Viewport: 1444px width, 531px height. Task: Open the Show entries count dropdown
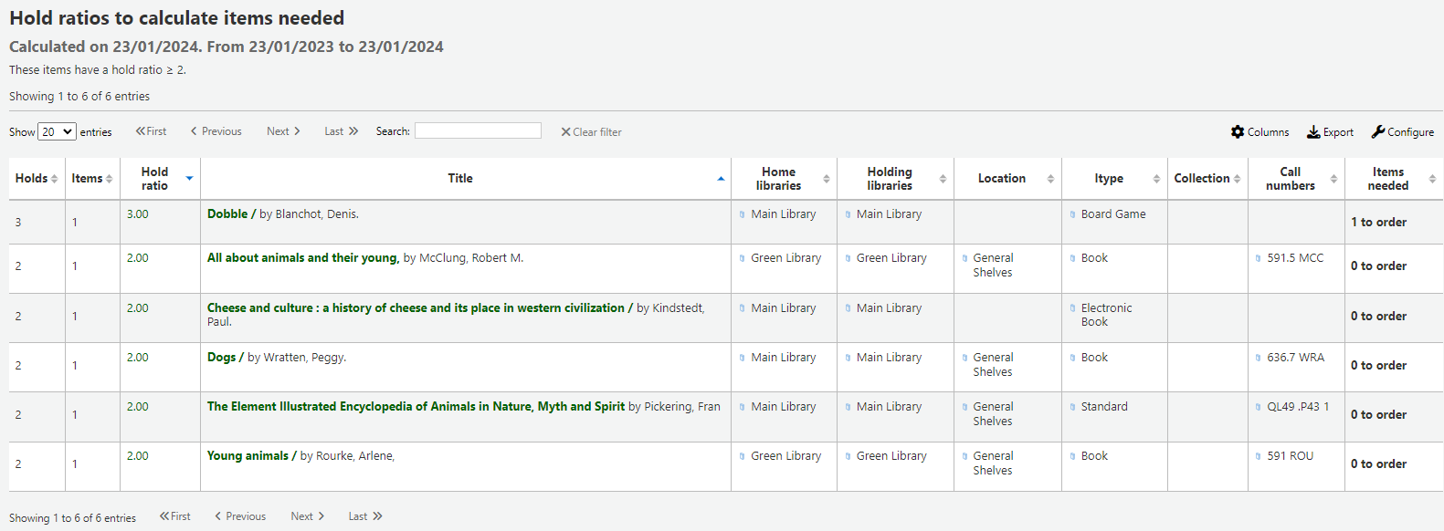pyautogui.click(x=57, y=132)
